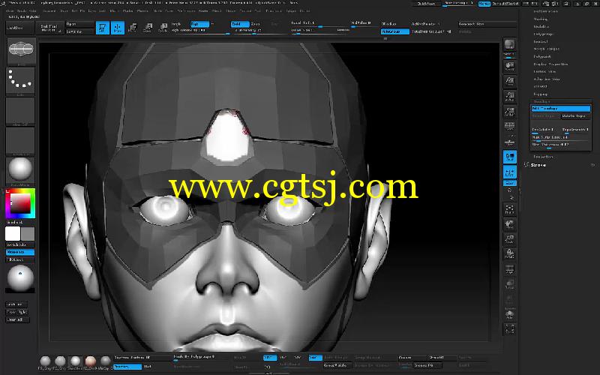This screenshot has width=600, height=375.
Task: Open the current material sphere selector
Action: coord(21,170)
